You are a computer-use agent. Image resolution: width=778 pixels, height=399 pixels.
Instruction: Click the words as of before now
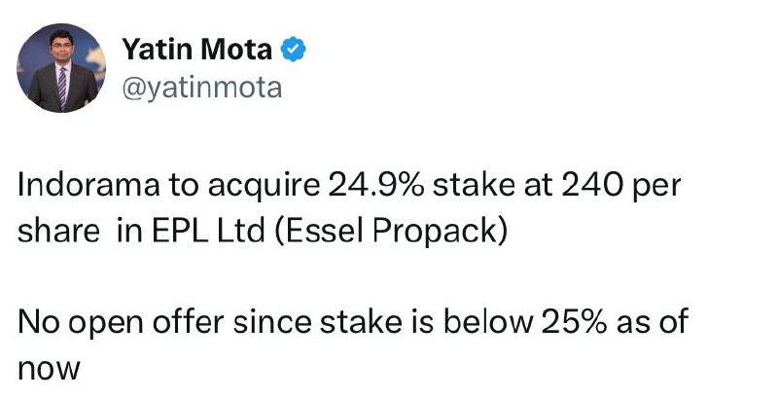tap(652, 322)
